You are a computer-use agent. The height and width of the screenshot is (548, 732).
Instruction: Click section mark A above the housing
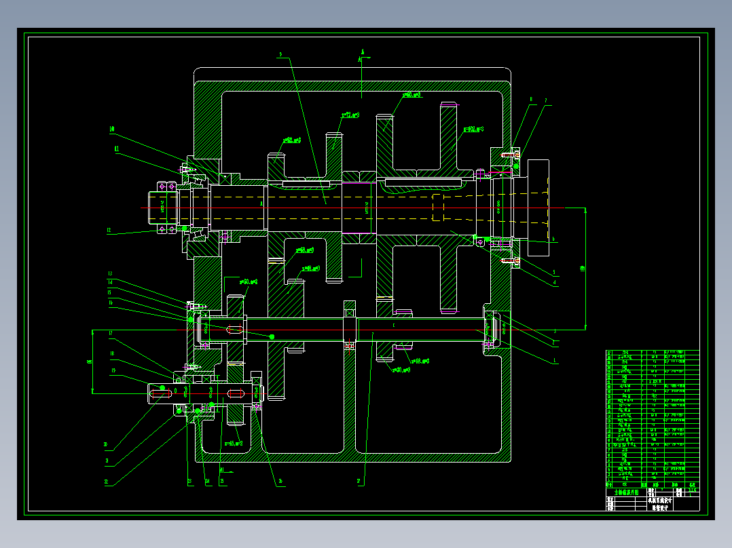[x=363, y=52]
